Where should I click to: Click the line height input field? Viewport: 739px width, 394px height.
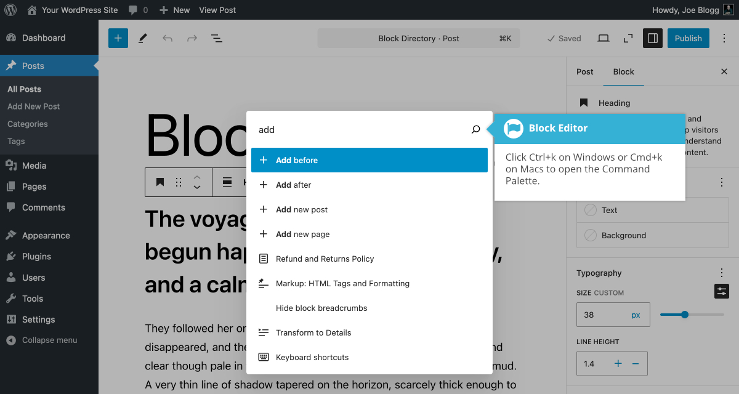pos(594,364)
